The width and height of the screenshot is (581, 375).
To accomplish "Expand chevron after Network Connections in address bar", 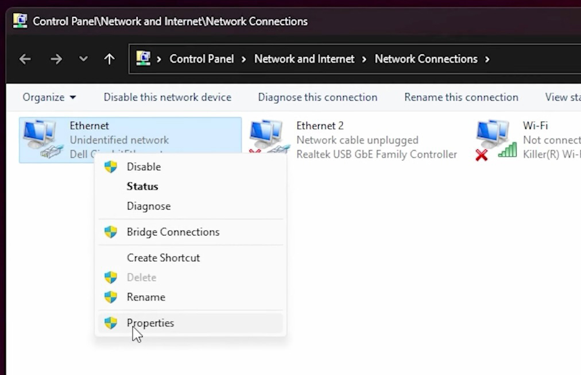I will (x=487, y=59).
